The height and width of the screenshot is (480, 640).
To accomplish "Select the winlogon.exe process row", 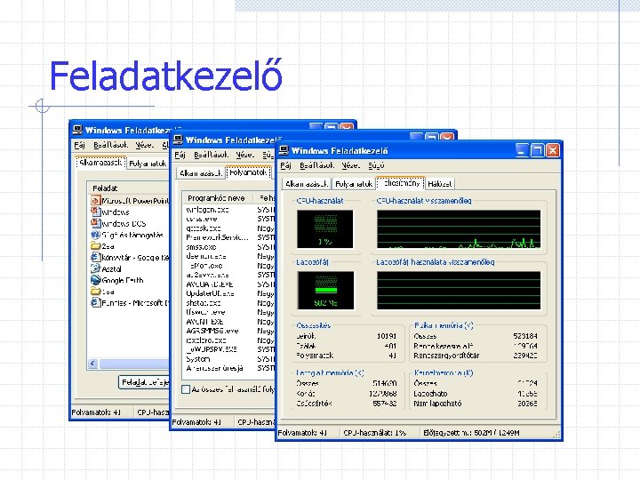I will (229, 210).
